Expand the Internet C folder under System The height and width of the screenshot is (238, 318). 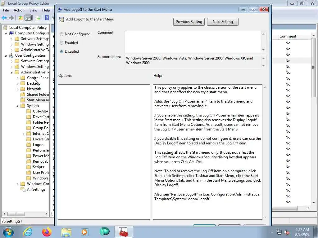(23, 134)
